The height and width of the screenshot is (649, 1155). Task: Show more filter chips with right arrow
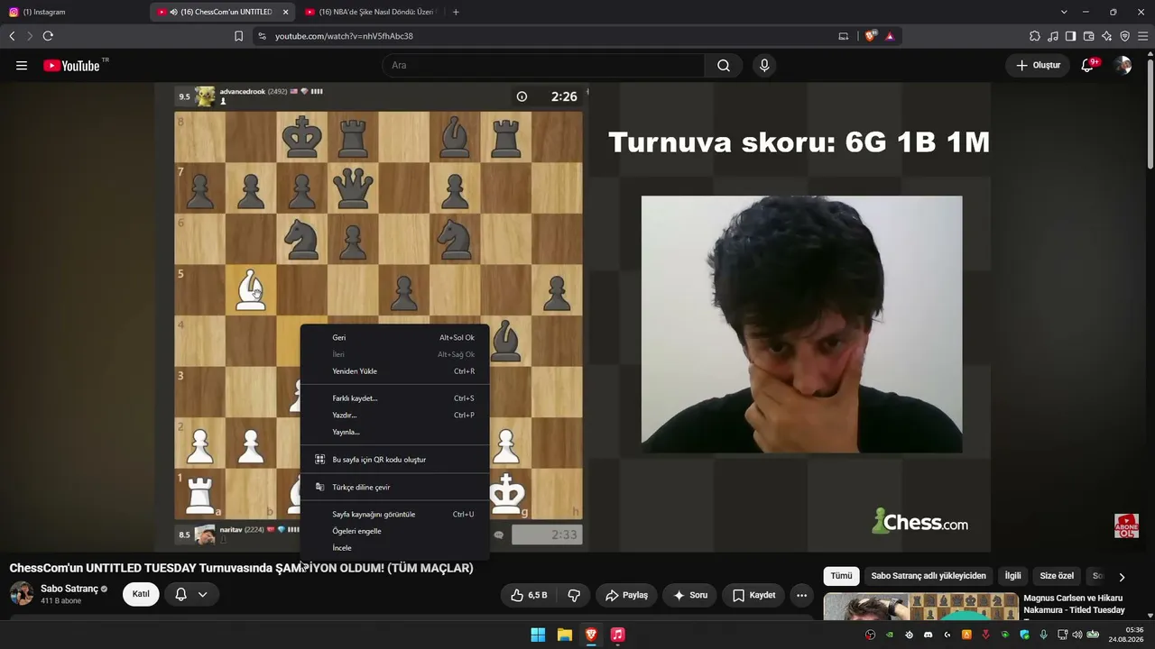[1122, 576]
